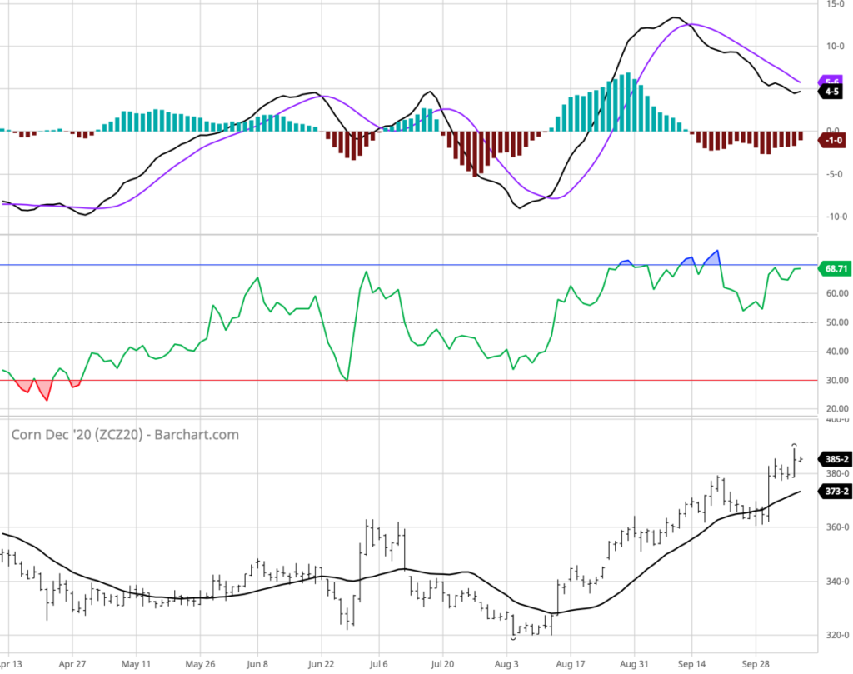Click the -10-0 MACD axis label
Image resolution: width=853 pixels, height=674 pixels.
[836, 217]
